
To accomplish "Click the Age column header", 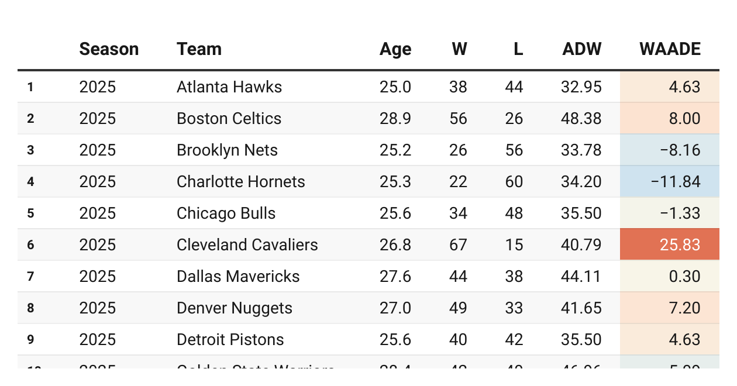I will tap(395, 49).
